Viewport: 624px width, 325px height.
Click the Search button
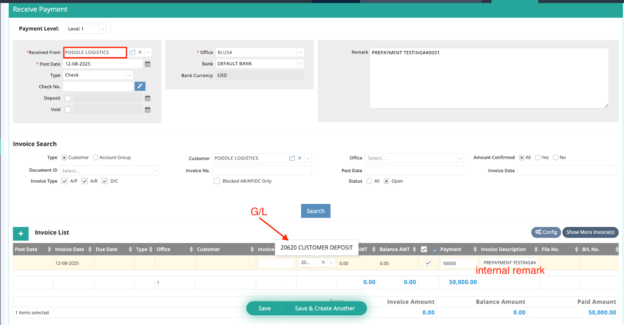click(x=316, y=211)
